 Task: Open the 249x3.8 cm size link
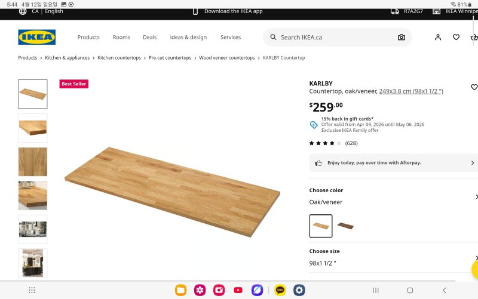[410, 91]
